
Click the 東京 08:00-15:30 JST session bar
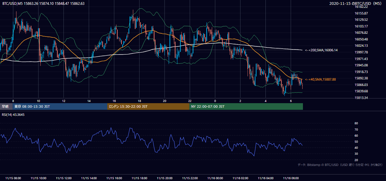[60, 106]
